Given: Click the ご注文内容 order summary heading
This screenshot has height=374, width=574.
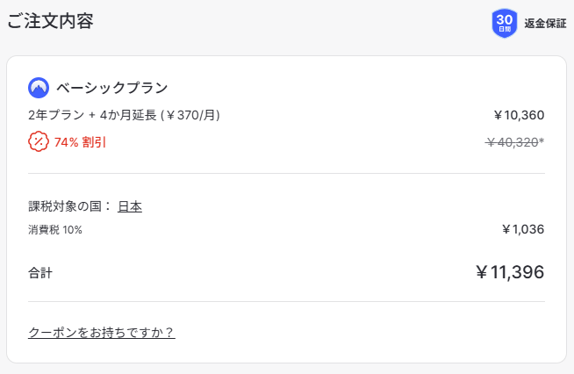Looking at the screenshot, I should (x=50, y=22).
